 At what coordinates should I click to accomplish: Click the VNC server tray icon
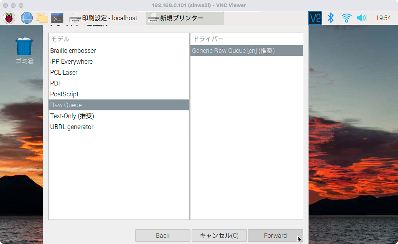[315, 18]
